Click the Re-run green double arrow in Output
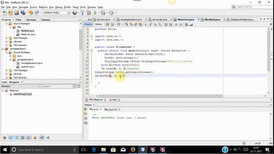This screenshot has width=274, height=154. (x=86, y=110)
